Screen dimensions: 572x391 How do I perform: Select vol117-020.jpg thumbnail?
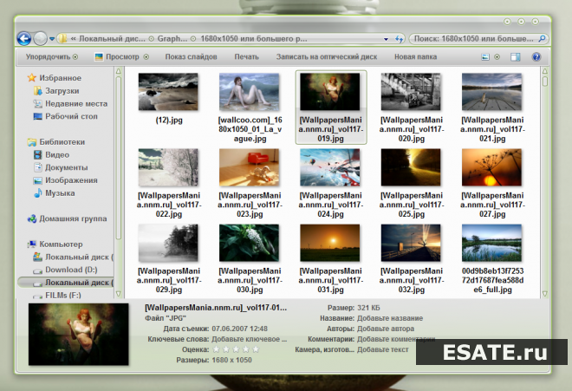click(411, 92)
